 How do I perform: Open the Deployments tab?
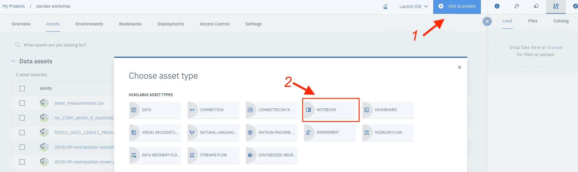coord(171,24)
